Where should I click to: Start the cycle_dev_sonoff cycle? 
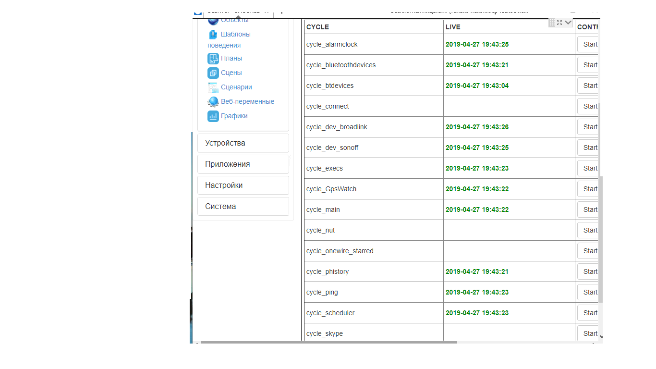click(x=588, y=148)
